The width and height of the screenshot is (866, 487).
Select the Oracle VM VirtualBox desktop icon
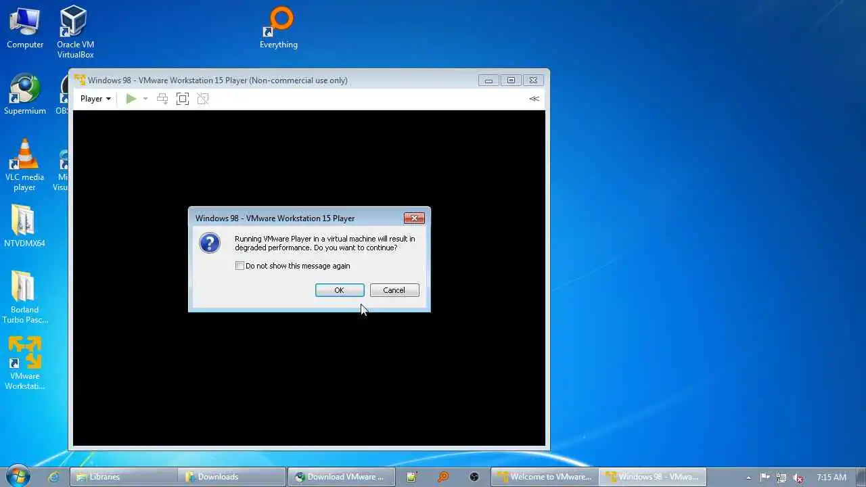pos(75,32)
